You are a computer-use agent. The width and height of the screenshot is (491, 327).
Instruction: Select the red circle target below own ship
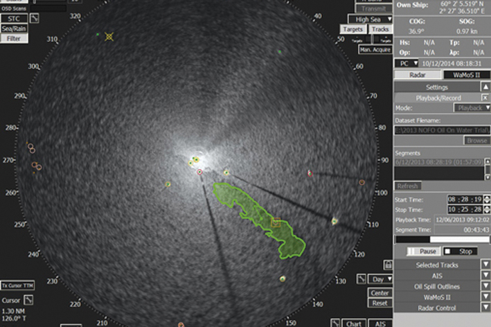(199, 171)
